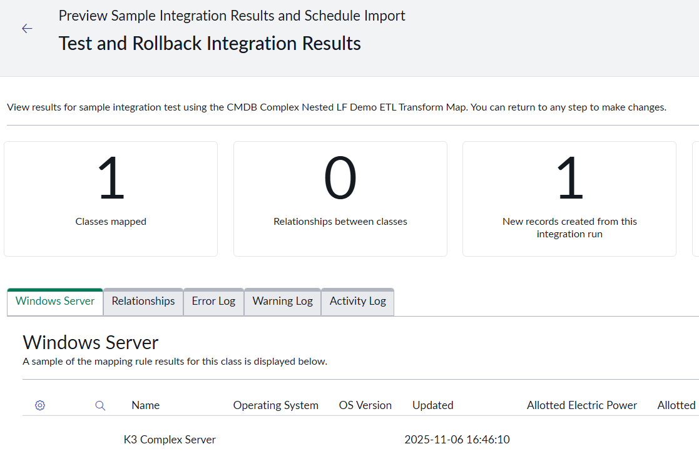
Task: Click the OS Version column header
Action: point(365,405)
